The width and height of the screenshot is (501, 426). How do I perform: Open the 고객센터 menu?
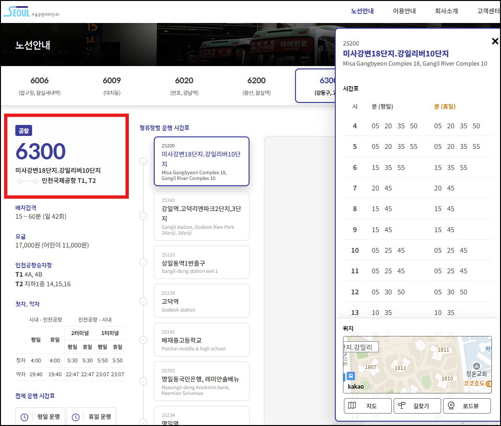[487, 11]
